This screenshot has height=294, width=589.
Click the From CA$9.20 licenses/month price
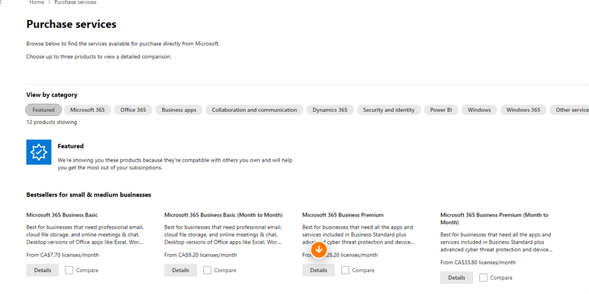200,255
